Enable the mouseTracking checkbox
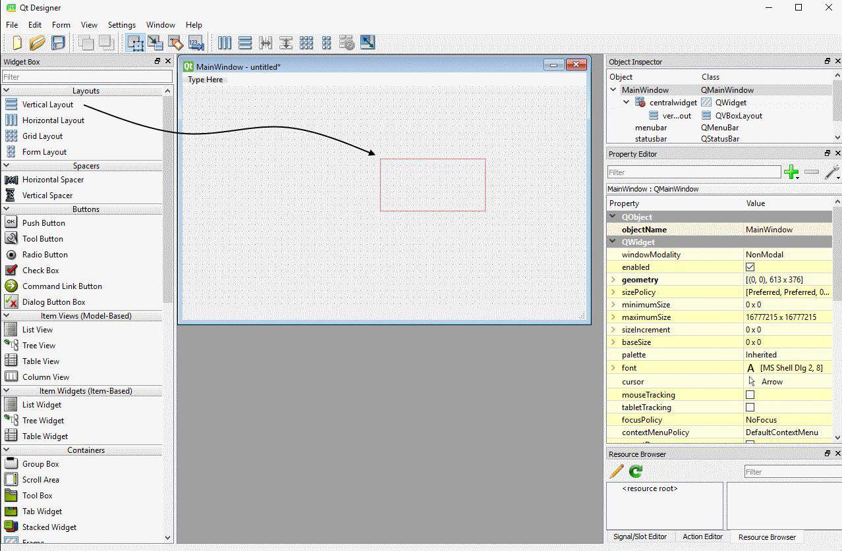 750,395
